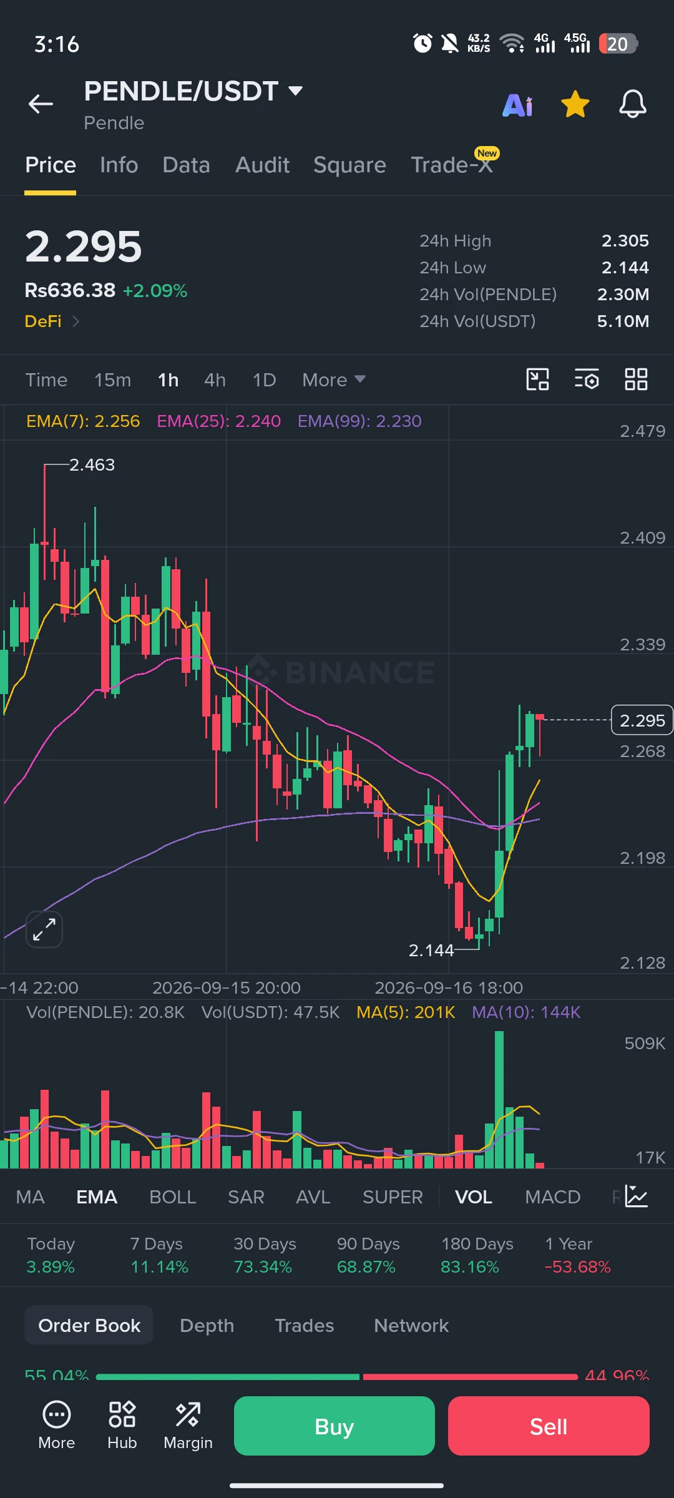The height and width of the screenshot is (1498, 674).
Task: Tap the MA(5): 201K volume label
Action: (x=406, y=1012)
